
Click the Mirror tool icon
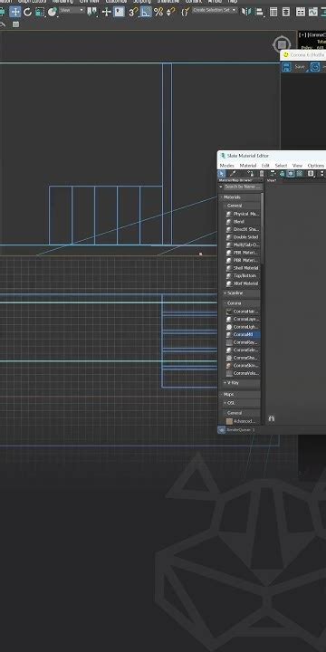tap(247, 12)
